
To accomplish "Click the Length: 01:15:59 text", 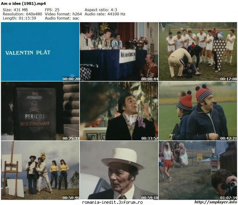I will [x=19, y=19].
